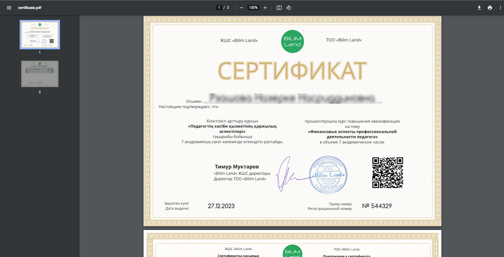Viewport: 504px width, 257px height.
Task: Click the certificate.pdf file title
Action: [x=30, y=8]
